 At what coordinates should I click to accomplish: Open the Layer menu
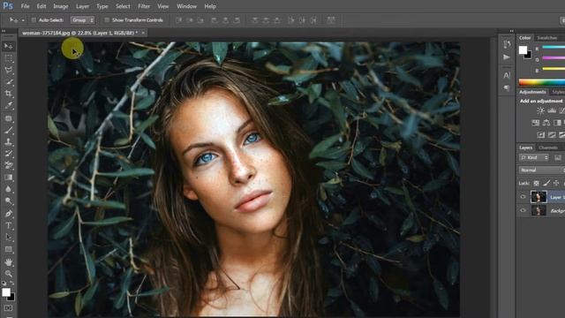(82, 6)
